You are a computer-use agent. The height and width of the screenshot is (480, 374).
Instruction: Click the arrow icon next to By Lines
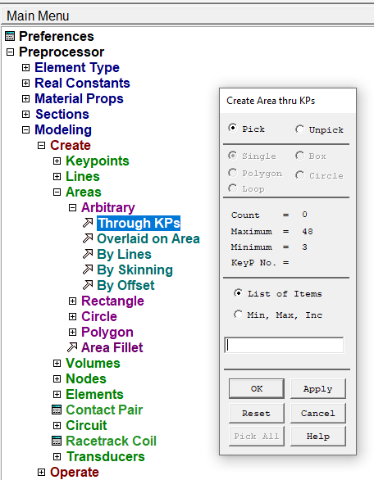point(88,254)
